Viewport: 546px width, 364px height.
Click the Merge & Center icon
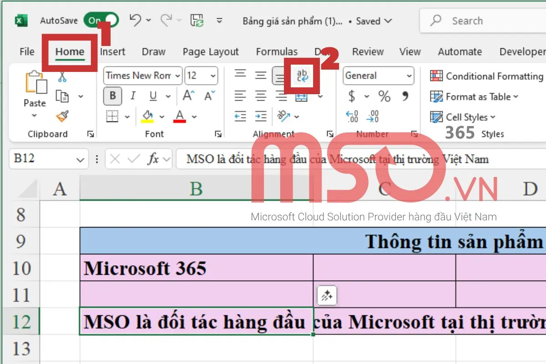[301, 97]
